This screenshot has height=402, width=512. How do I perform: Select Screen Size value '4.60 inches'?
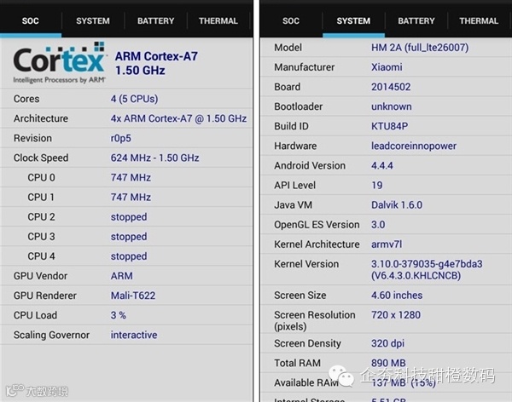tap(397, 295)
